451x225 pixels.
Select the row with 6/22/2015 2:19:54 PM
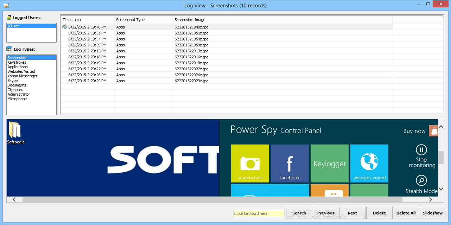[227, 39]
